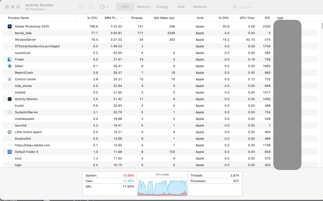The image size is (323, 201).
Task: Select the ReportCrash process row
Action: click(160, 73)
